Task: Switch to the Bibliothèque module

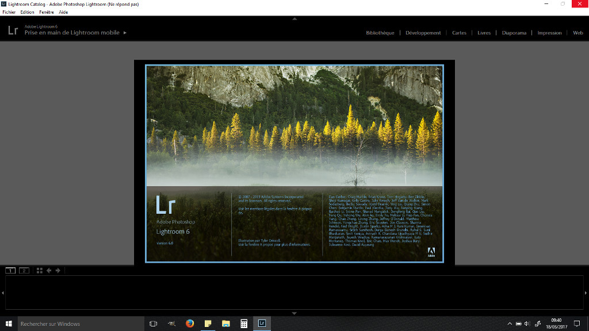Action: click(x=380, y=33)
